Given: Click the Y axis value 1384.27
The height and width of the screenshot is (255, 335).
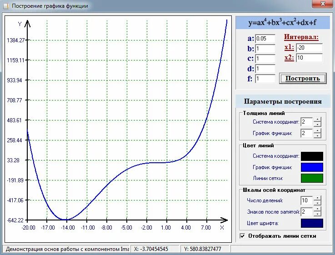Looking at the screenshot, I should [15, 40].
